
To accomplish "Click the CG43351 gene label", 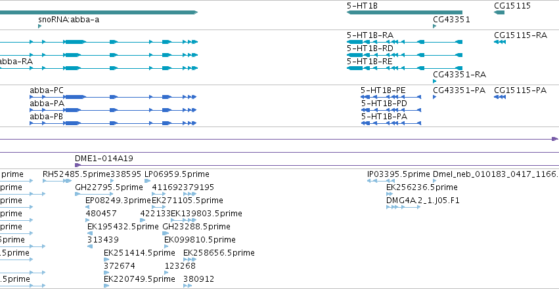I will coord(451,20).
